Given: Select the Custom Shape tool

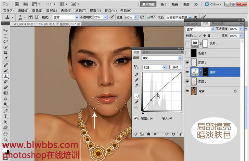Looking at the screenshot, I should click(x=5, y=128).
